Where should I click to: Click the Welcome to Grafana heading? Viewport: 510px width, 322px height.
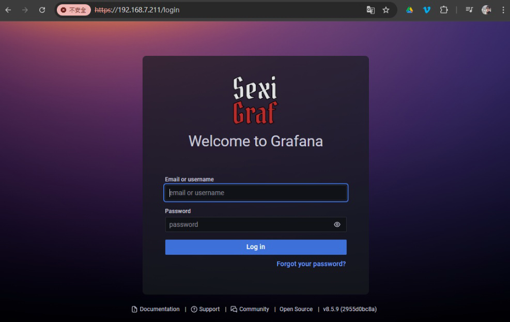[x=256, y=141]
